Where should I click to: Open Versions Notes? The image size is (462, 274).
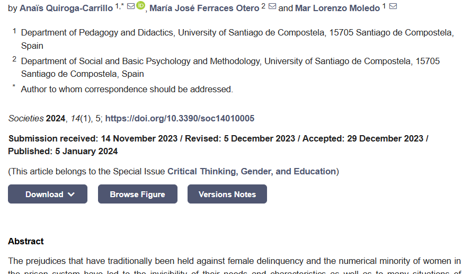point(227,194)
